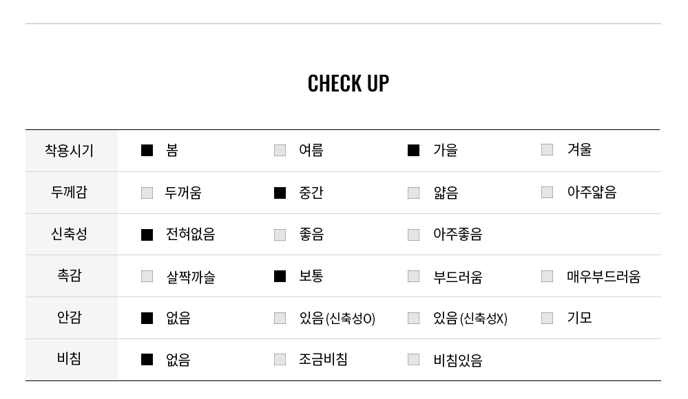Select the 기모 lining checkbox
The image size is (688, 399).
pos(547,318)
